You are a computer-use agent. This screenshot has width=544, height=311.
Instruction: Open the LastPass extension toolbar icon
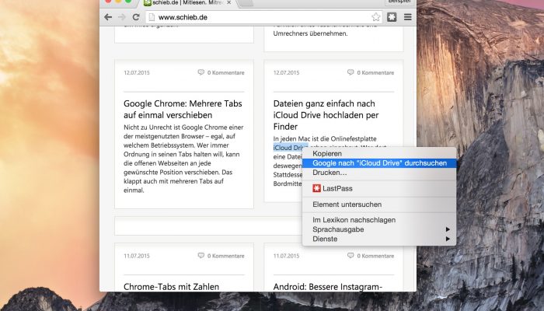392,17
